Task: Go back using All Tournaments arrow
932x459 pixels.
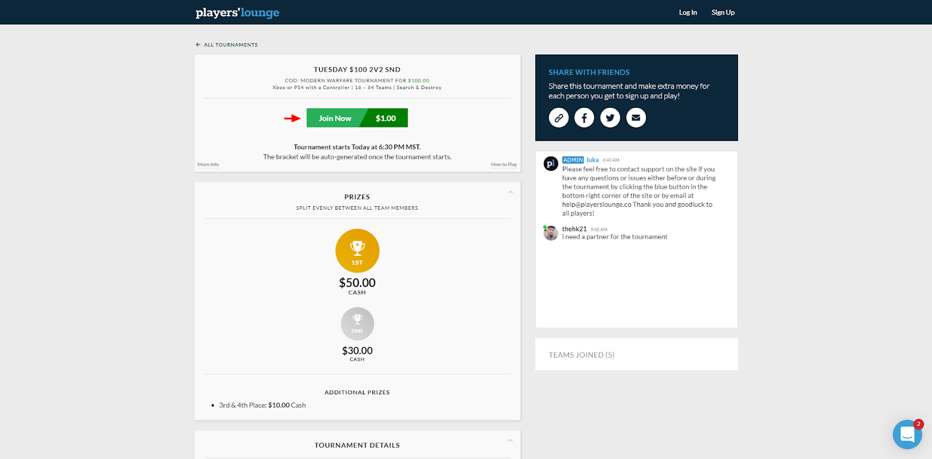Action: pos(198,45)
